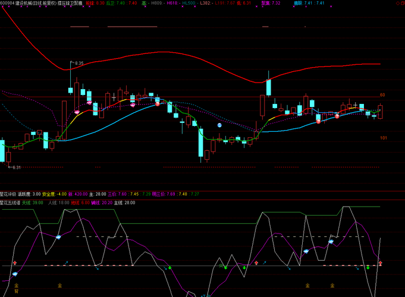
Task: Click the red ball signal where the blue and green averages cross
Action: [x=158, y=104]
